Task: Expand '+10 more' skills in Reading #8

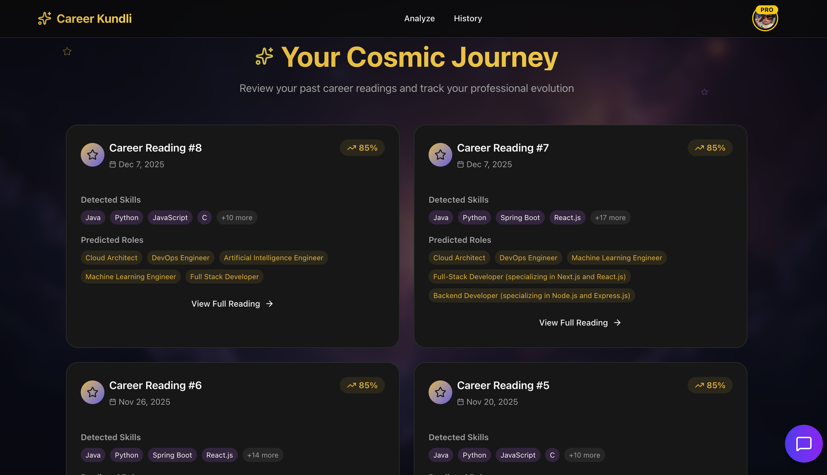Action: pos(236,218)
